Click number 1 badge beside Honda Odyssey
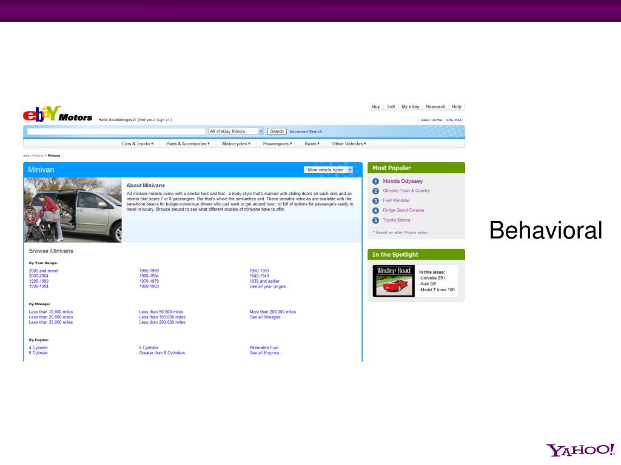 coord(375,182)
